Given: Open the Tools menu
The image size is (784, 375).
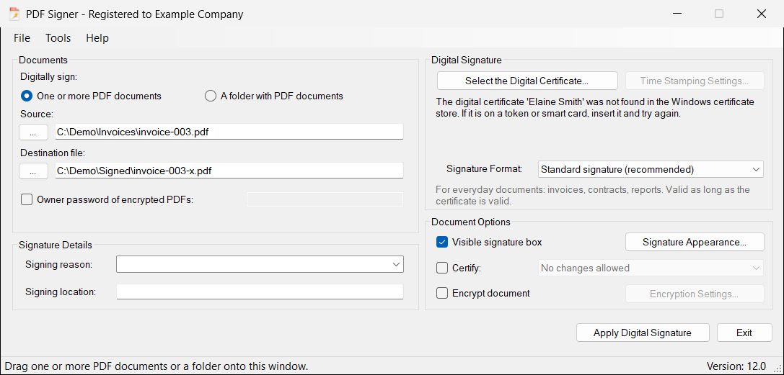Looking at the screenshot, I should [x=58, y=38].
